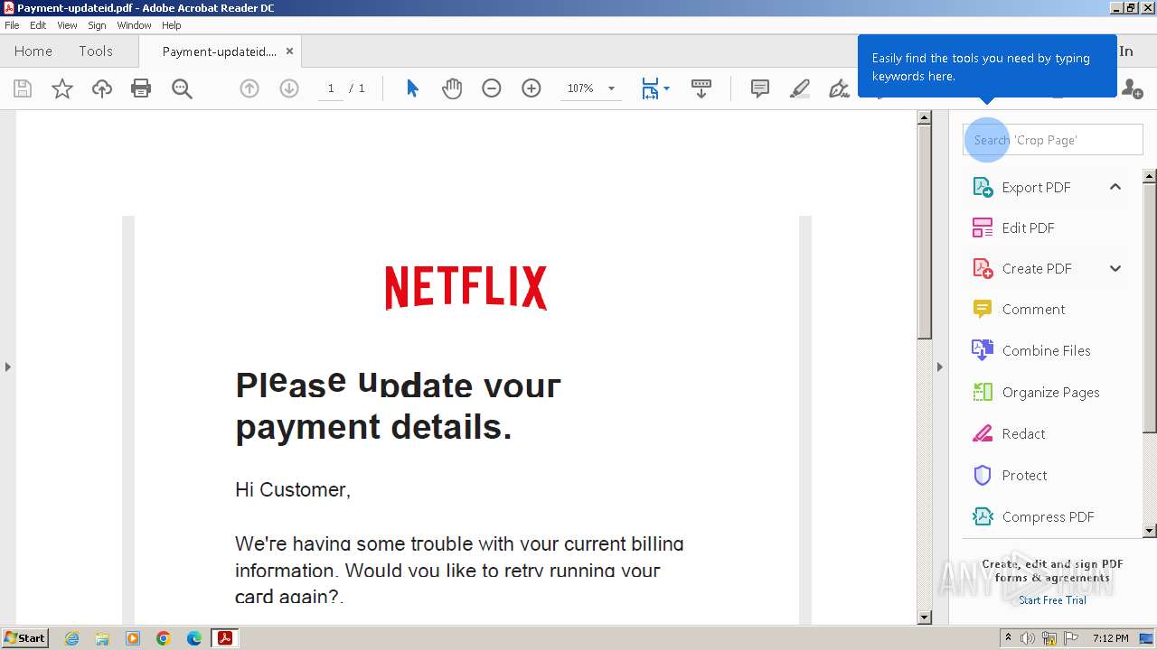Image resolution: width=1157 pixels, height=650 pixels.
Task: Expand the Create PDF section chevron
Action: pos(1115,268)
